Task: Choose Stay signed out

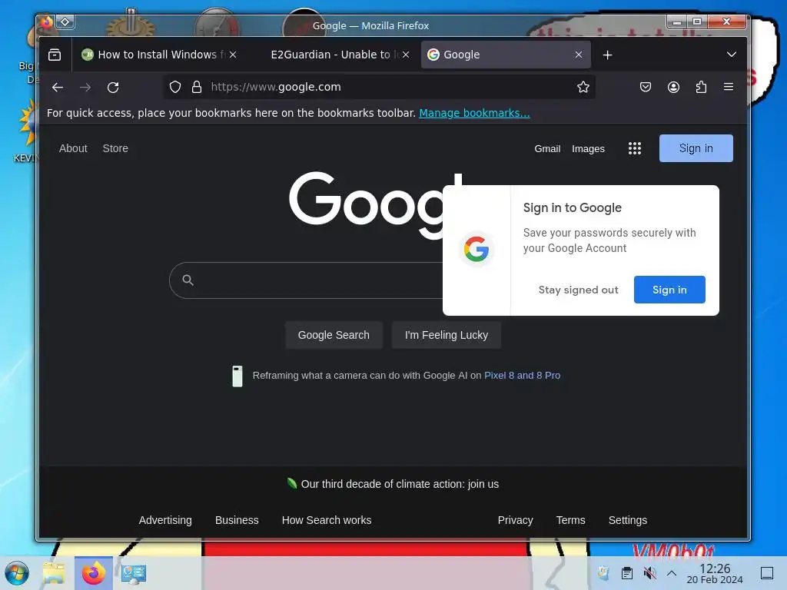Action: tap(578, 290)
